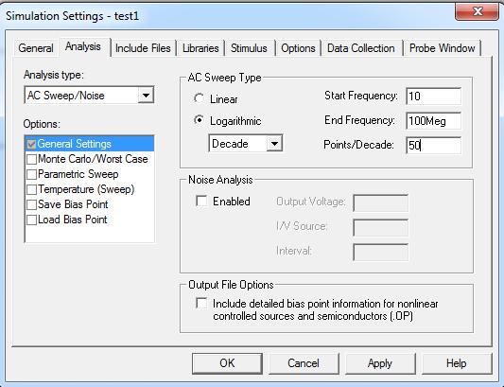This screenshot has width=504, height=387.
Task: Select the Linear sweep radio button
Action: 200,98
